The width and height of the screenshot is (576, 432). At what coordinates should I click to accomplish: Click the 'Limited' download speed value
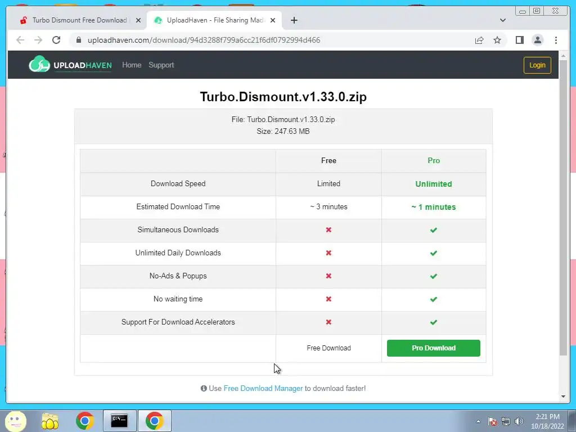coord(328,184)
